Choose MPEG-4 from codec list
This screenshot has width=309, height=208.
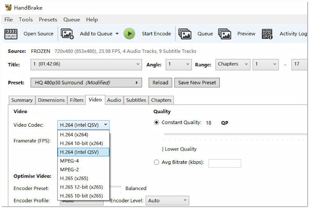83,161
